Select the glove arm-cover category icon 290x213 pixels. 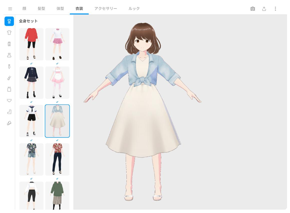(9, 78)
